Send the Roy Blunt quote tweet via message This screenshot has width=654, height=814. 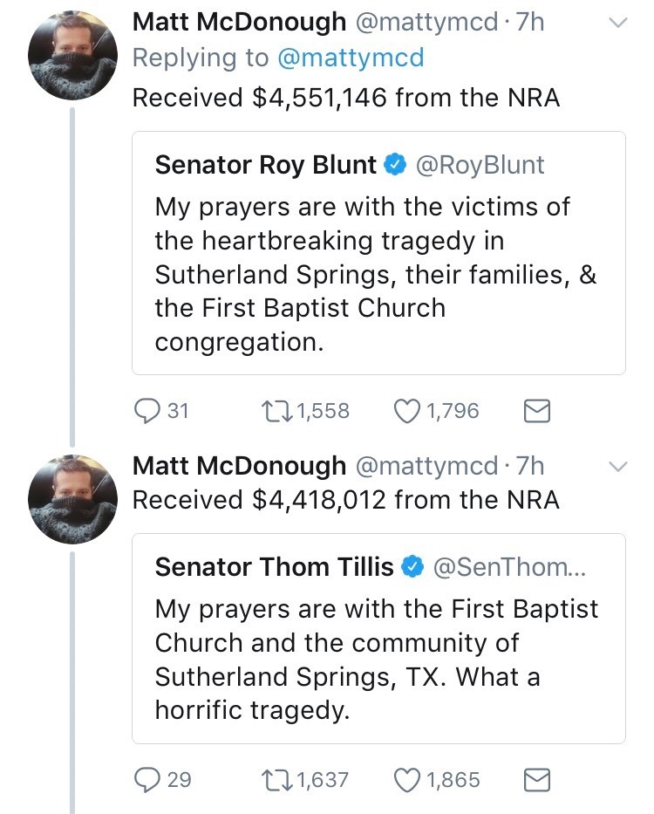pos(536,410)
